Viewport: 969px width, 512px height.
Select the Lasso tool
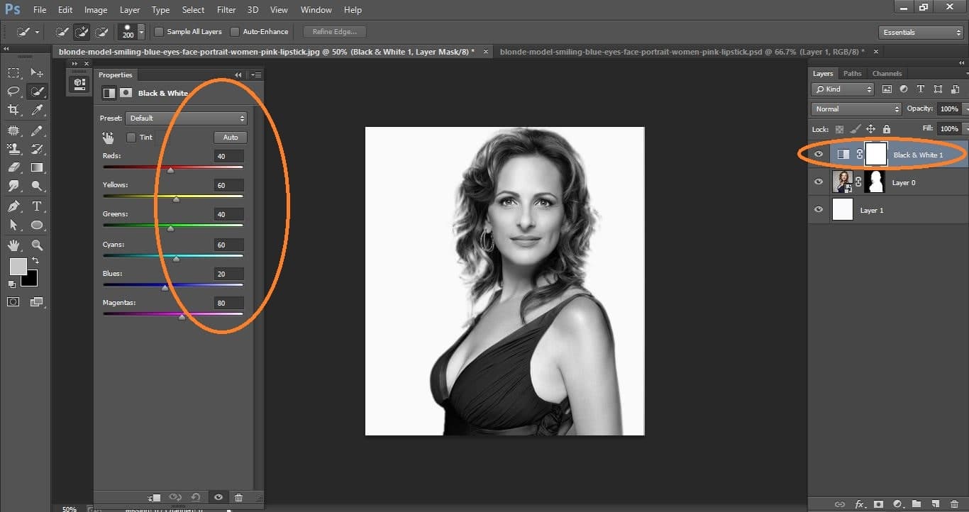click(x=13, y=91)
